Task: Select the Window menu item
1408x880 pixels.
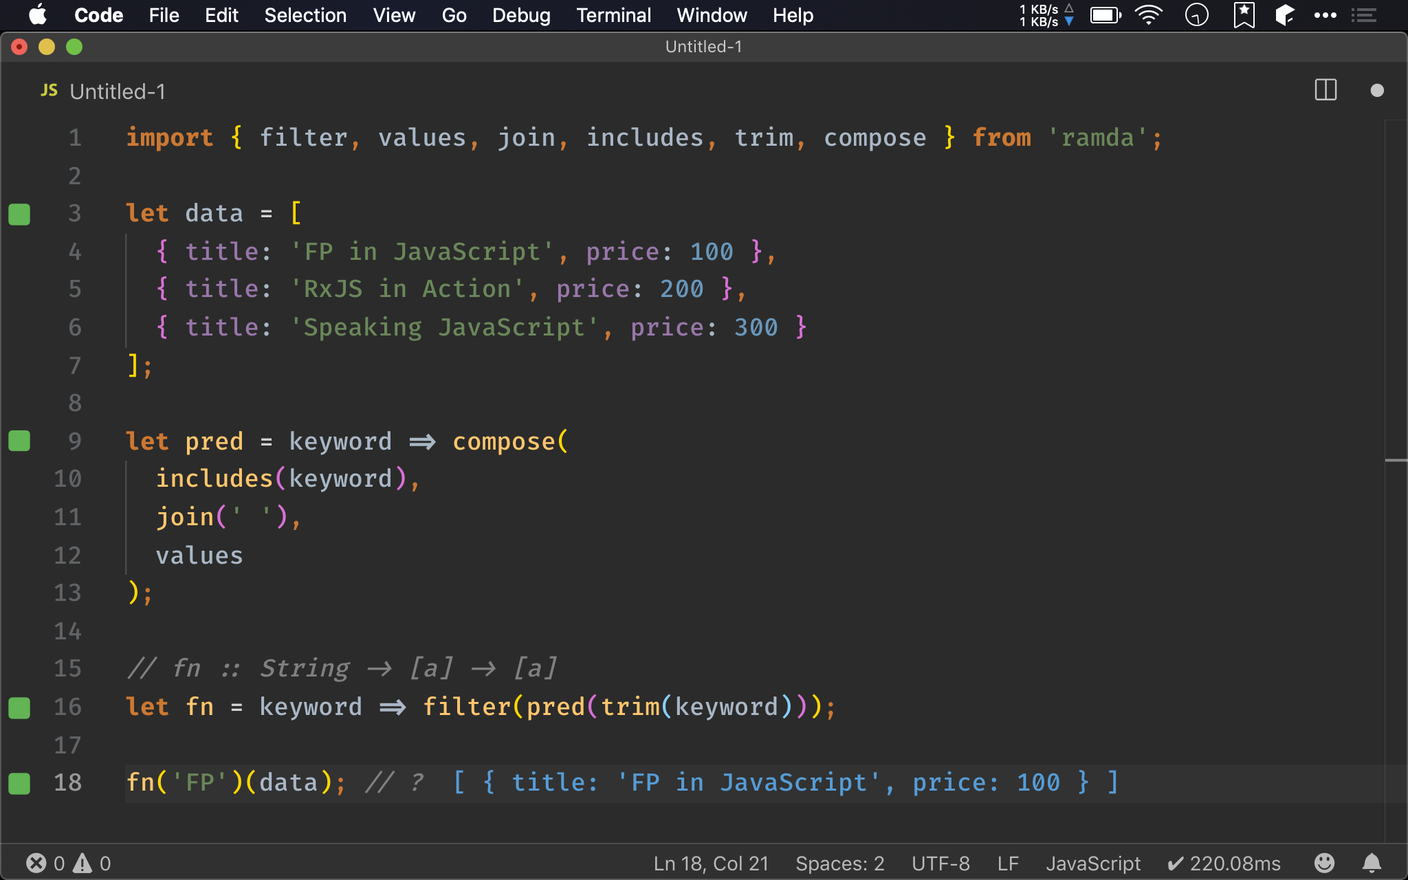Action: [709, 15]
